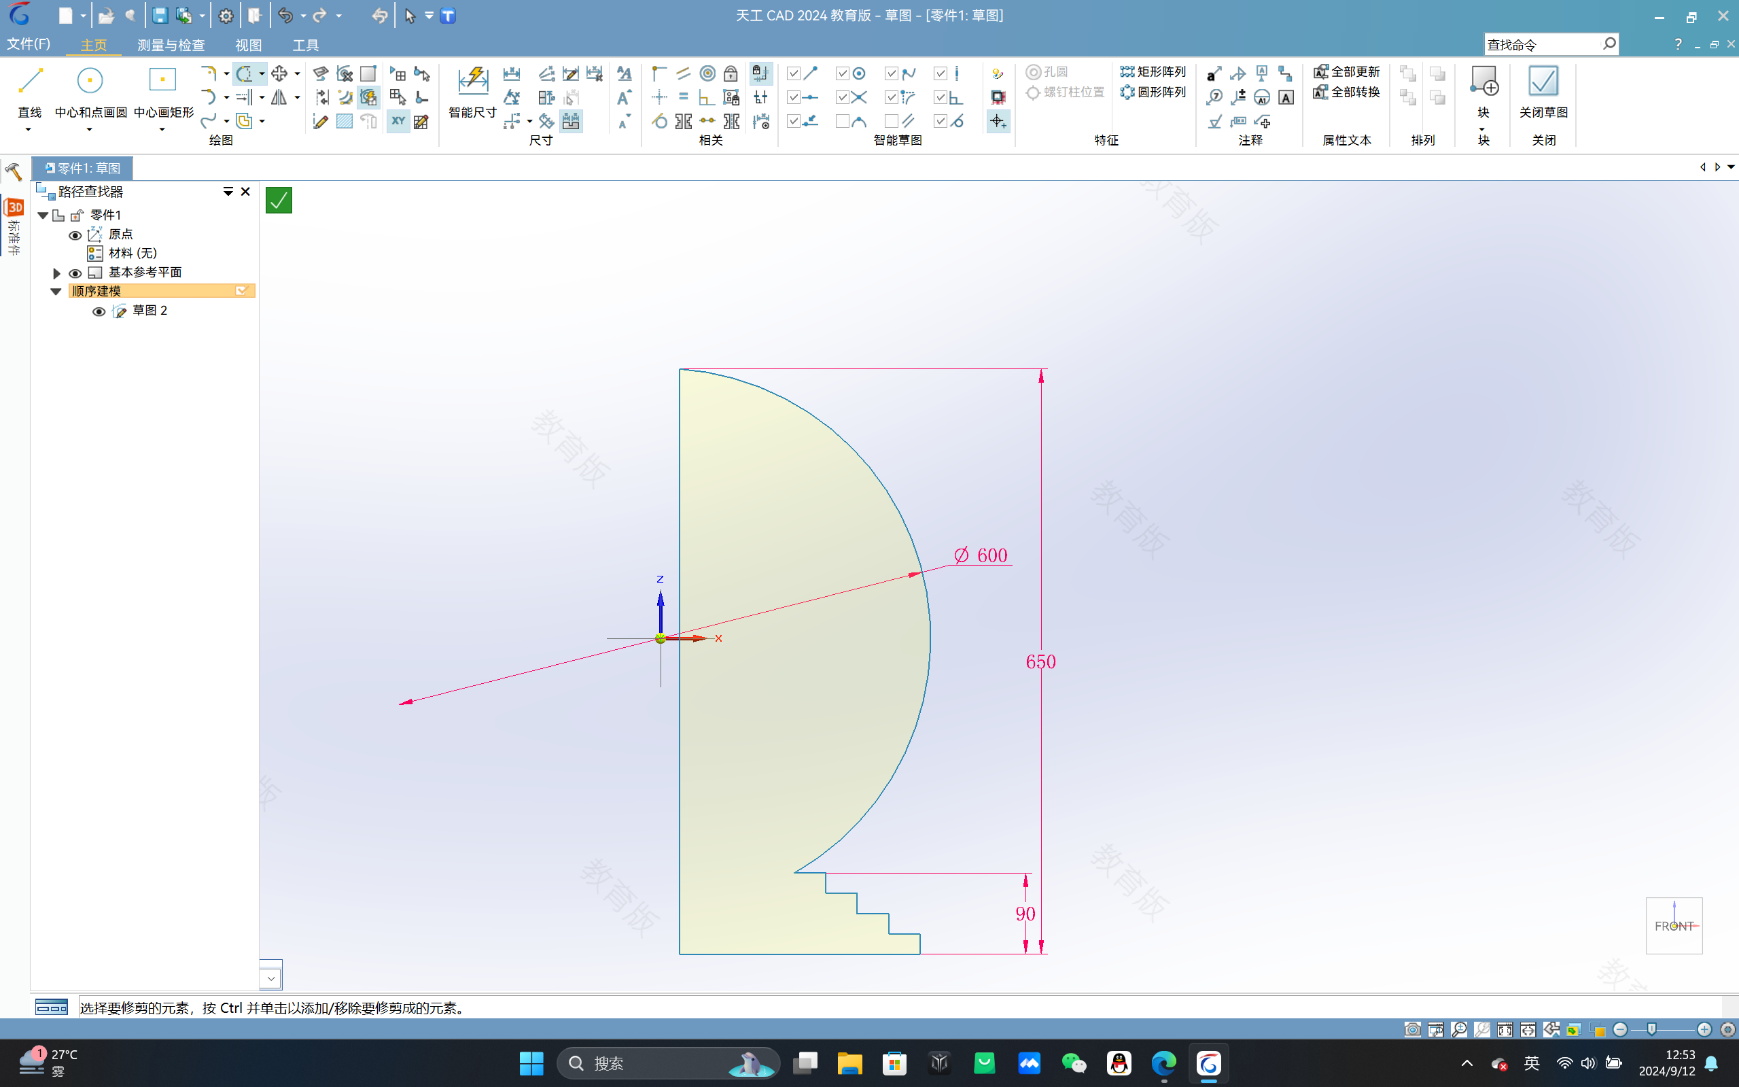
Task: Select the move (four-arrow) tool
Action: pyautogui.click(x=279, y=73)
